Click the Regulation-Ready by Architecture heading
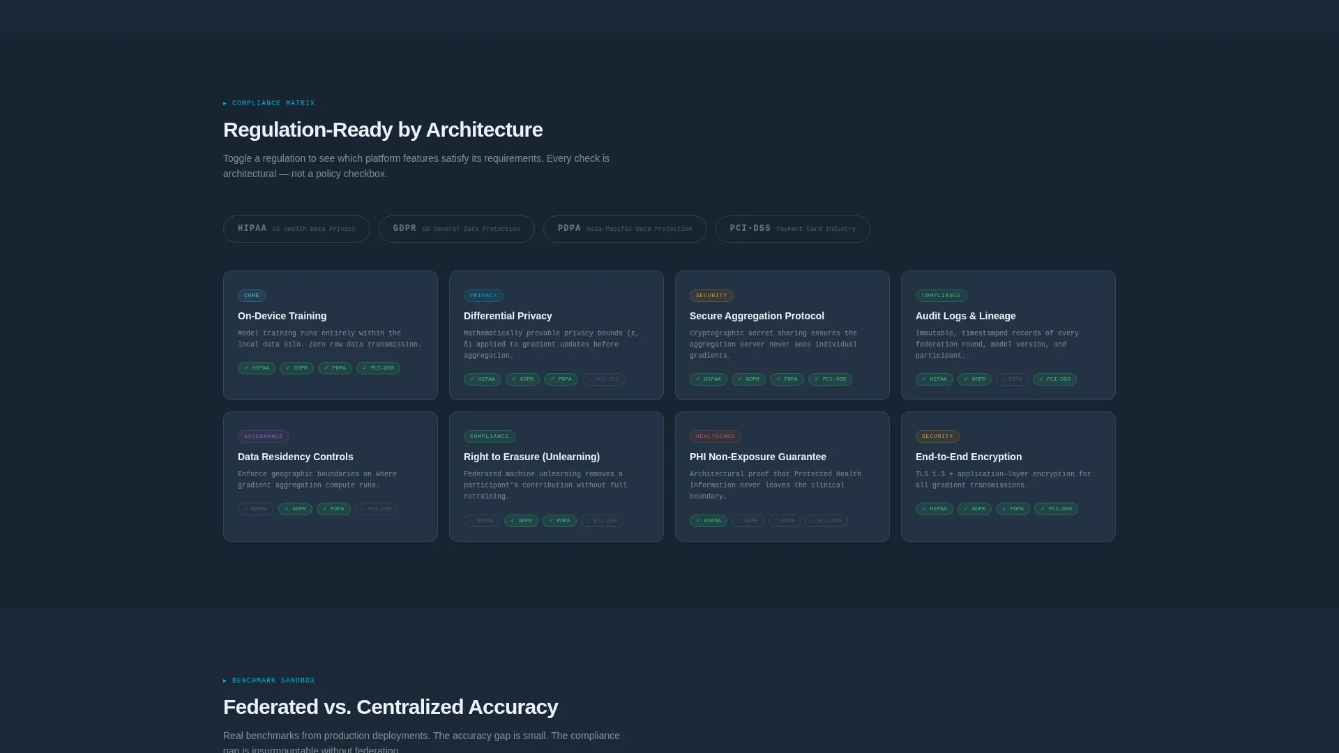 [383, 130]
